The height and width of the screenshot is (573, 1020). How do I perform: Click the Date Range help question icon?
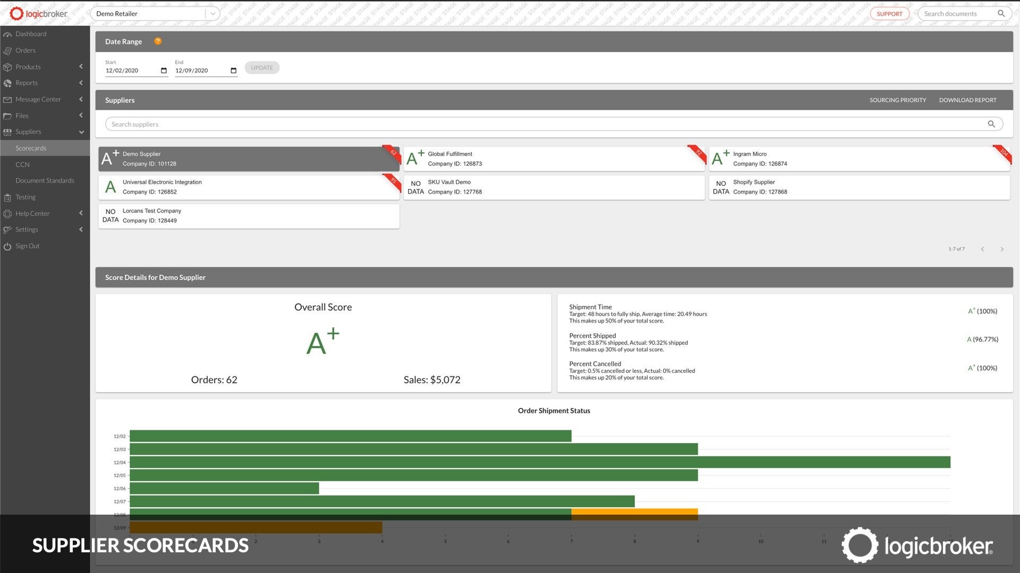coord(158,41)
